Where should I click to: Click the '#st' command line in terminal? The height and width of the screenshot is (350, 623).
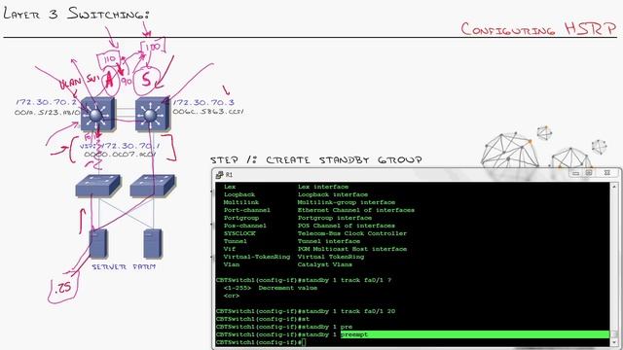(x=263, y=319)
